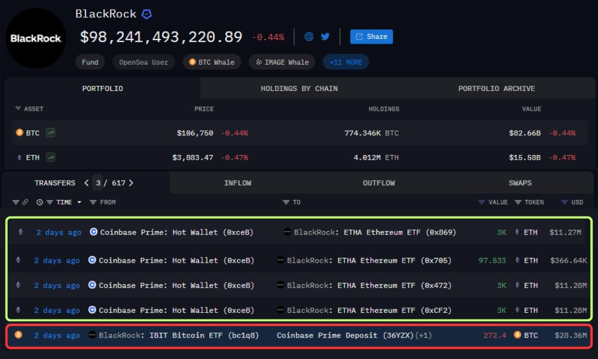598x359 pixels.
Task: Open BlackRock's website via the globe icon
Action: 308,36
